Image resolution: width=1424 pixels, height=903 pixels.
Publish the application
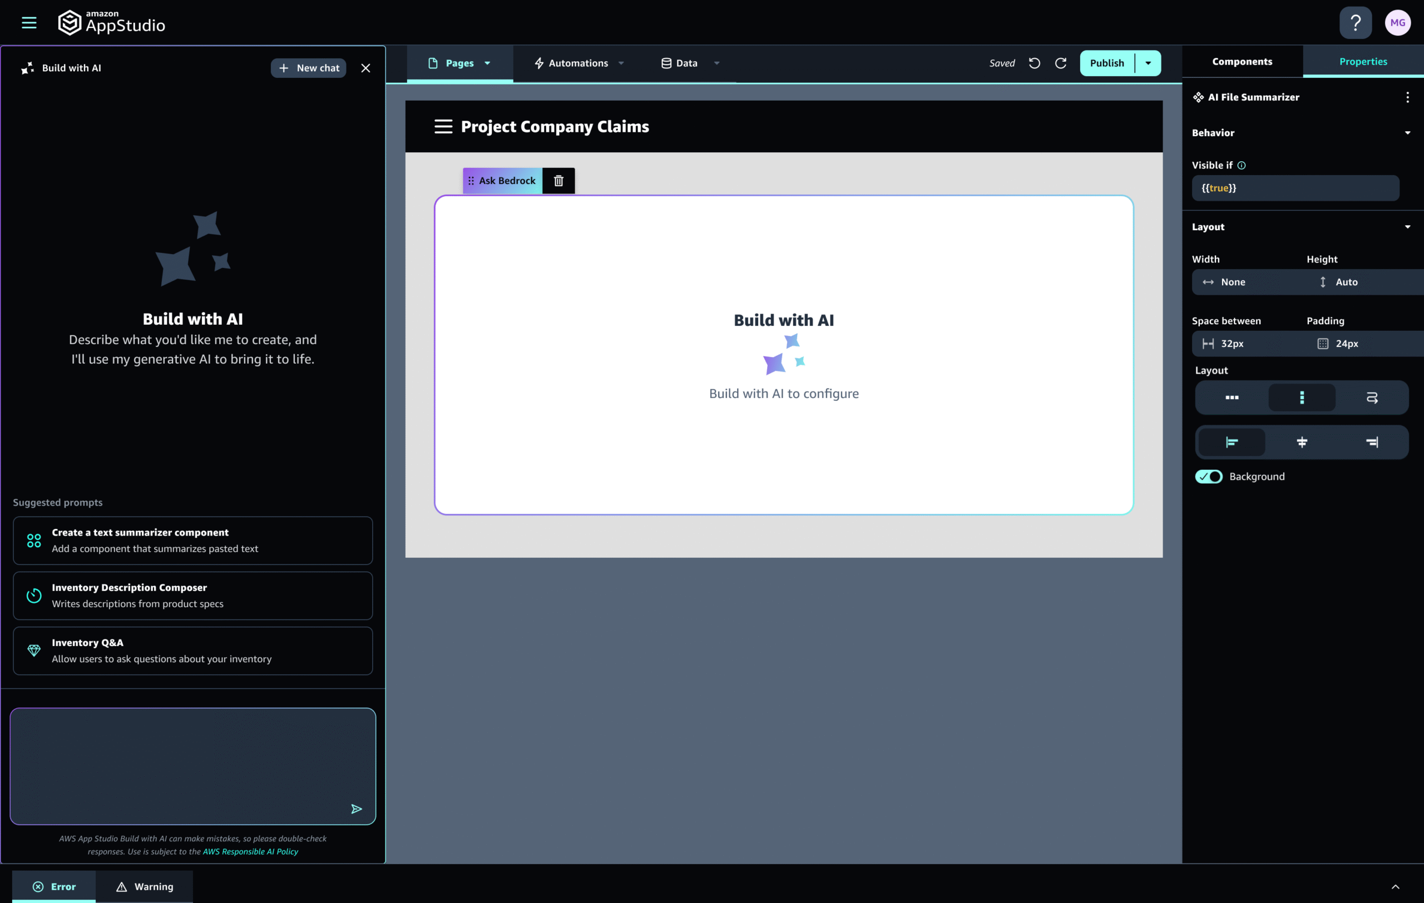(1107, 63)
